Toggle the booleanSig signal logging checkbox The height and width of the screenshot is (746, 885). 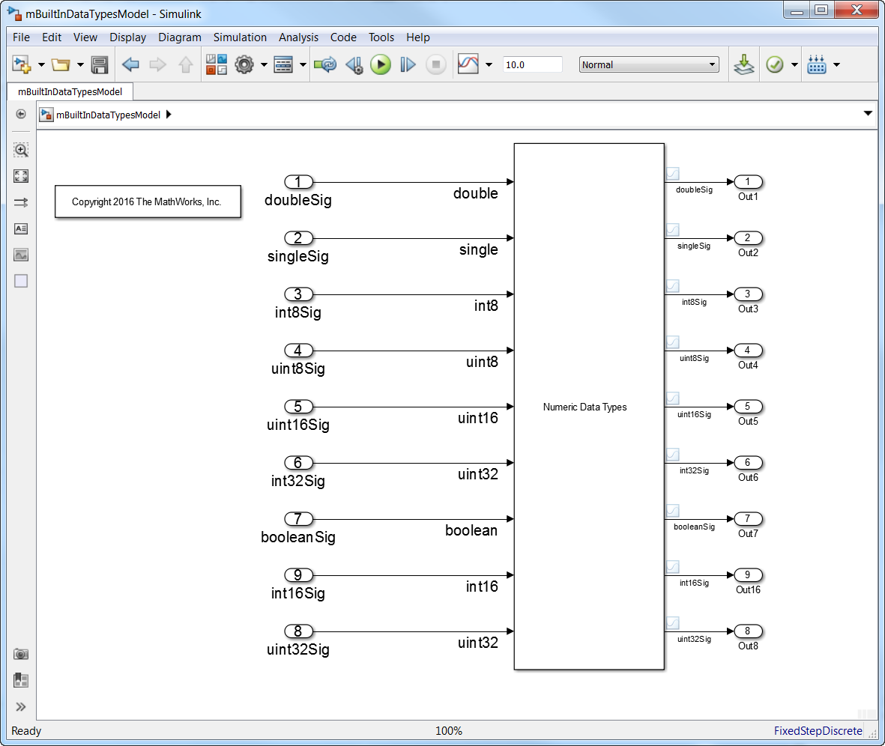click(x=672, y=511)
